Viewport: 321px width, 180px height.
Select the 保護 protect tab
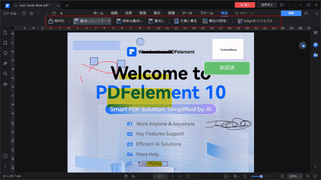pos(224,13)
